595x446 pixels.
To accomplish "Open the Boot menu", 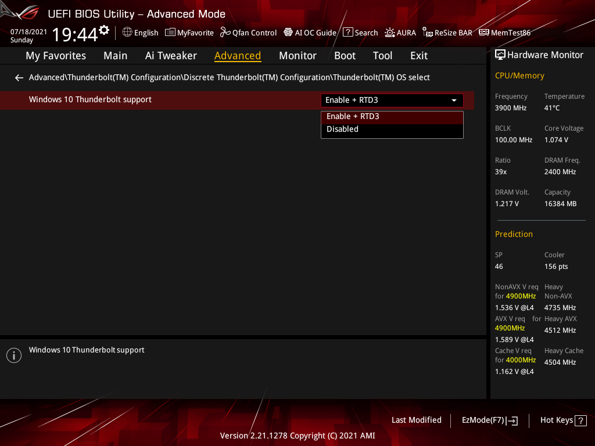I will tap(345, 55).
